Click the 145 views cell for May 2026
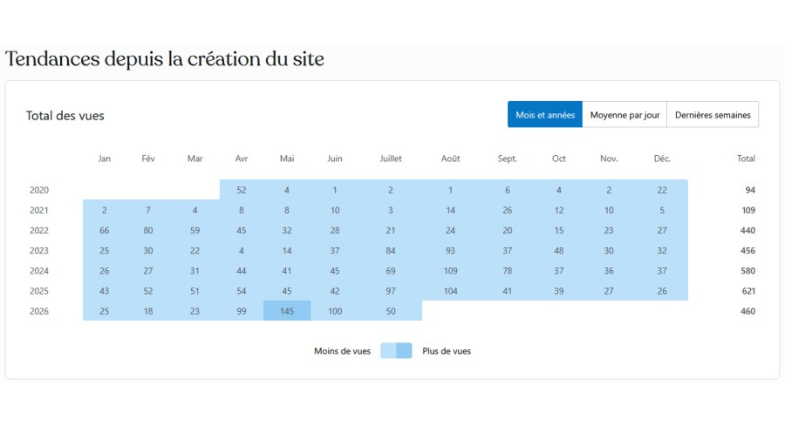The width and height of the screenshot is (785, 426). 287,310
